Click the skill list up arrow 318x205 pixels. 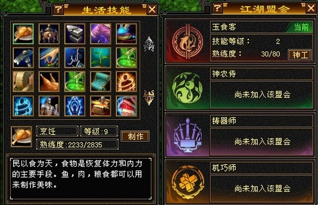[149, 44]
